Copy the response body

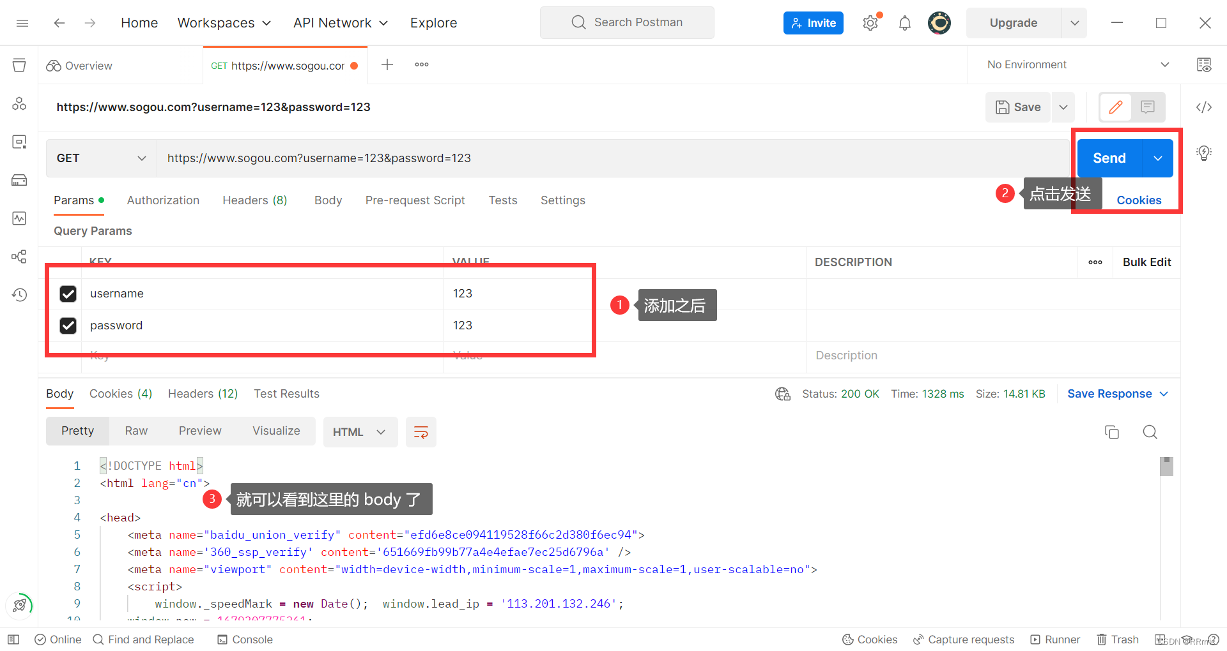point(1112,432)
